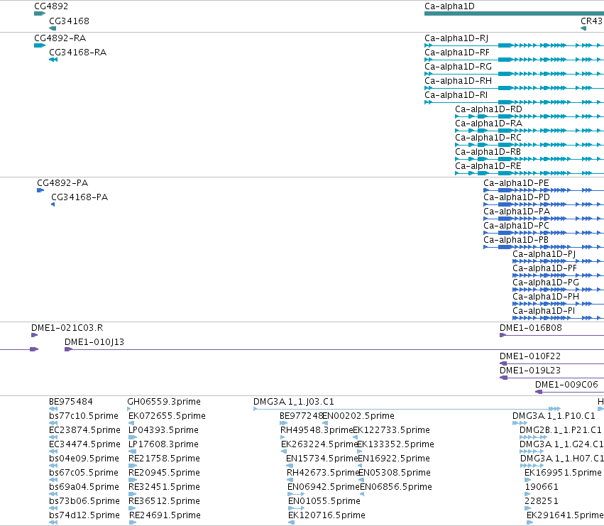Image resolution: width=604 pixels, height=526 pixels.
Task: Select CG34168-PA protein label
Action: pyautogui.click(x=79, y=197)
